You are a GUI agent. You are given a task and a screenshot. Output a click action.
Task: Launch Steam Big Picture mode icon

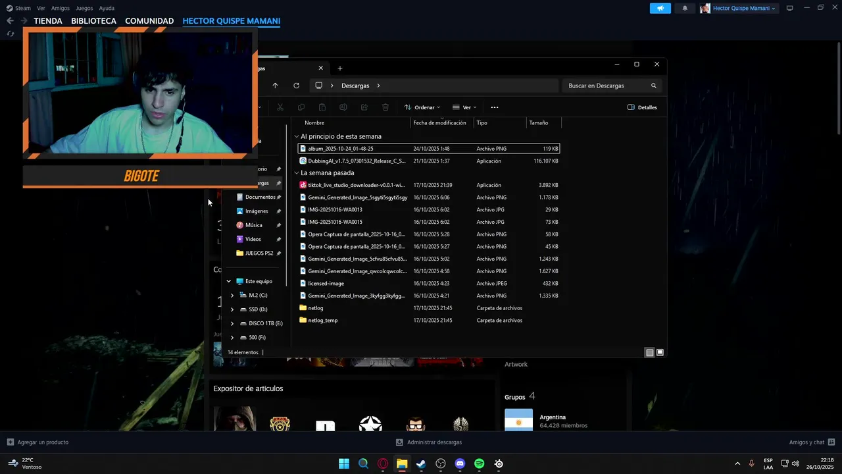[x=789, y=8]
